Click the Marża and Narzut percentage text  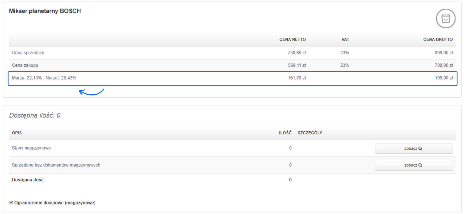coord(44,78)
